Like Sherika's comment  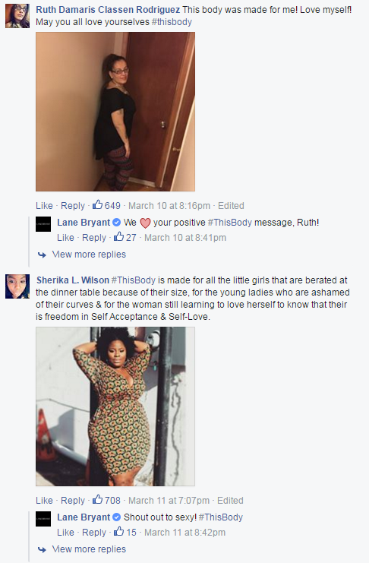click(x=44, y=501)
